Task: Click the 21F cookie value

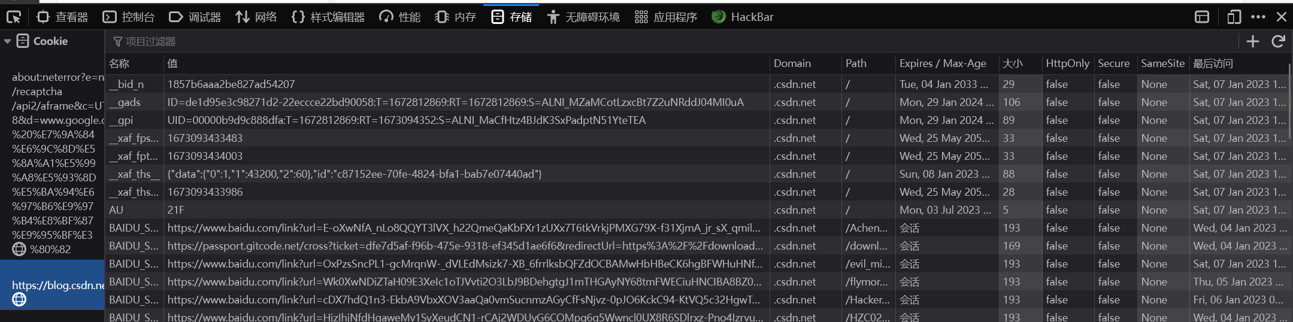Action: pos(175,210)
